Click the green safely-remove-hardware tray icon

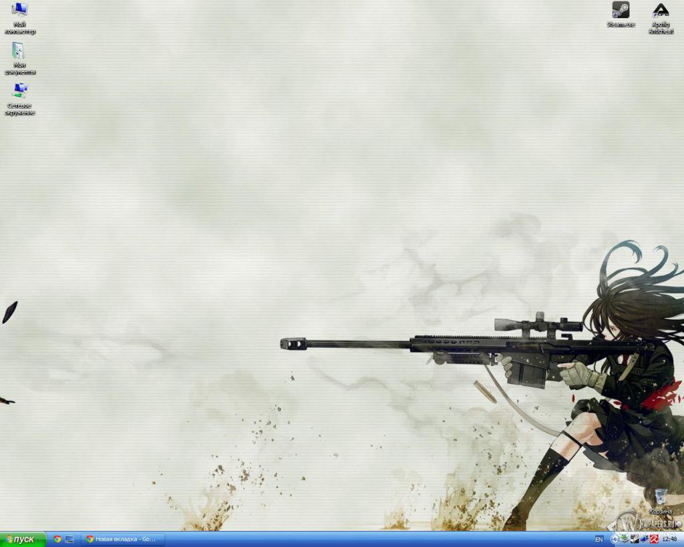(x=625, y=539)
